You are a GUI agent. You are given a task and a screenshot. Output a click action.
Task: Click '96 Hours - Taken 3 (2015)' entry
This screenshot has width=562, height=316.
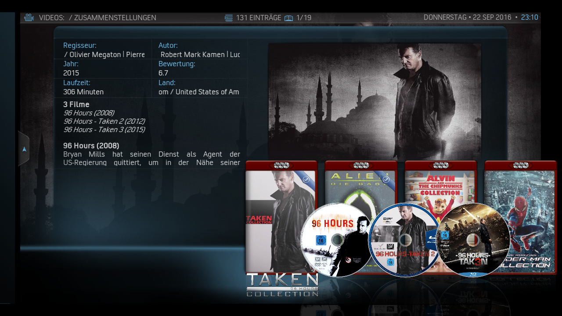[104, 129]
